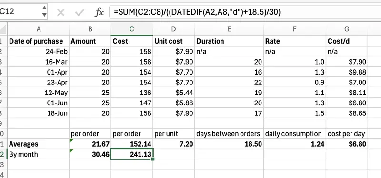Select the '12-May' date cell

click(x=39, y=93)
